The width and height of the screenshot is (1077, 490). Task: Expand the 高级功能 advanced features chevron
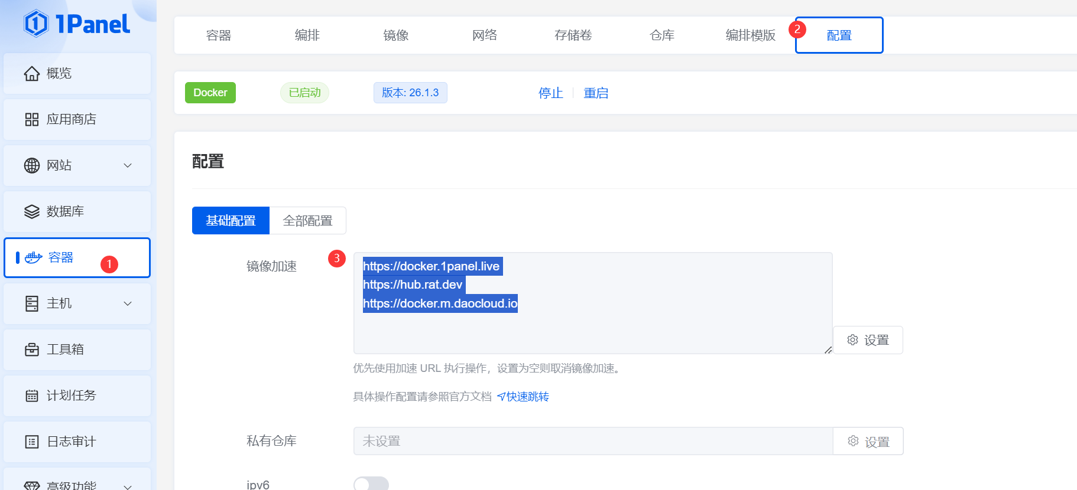click(128, 486)
